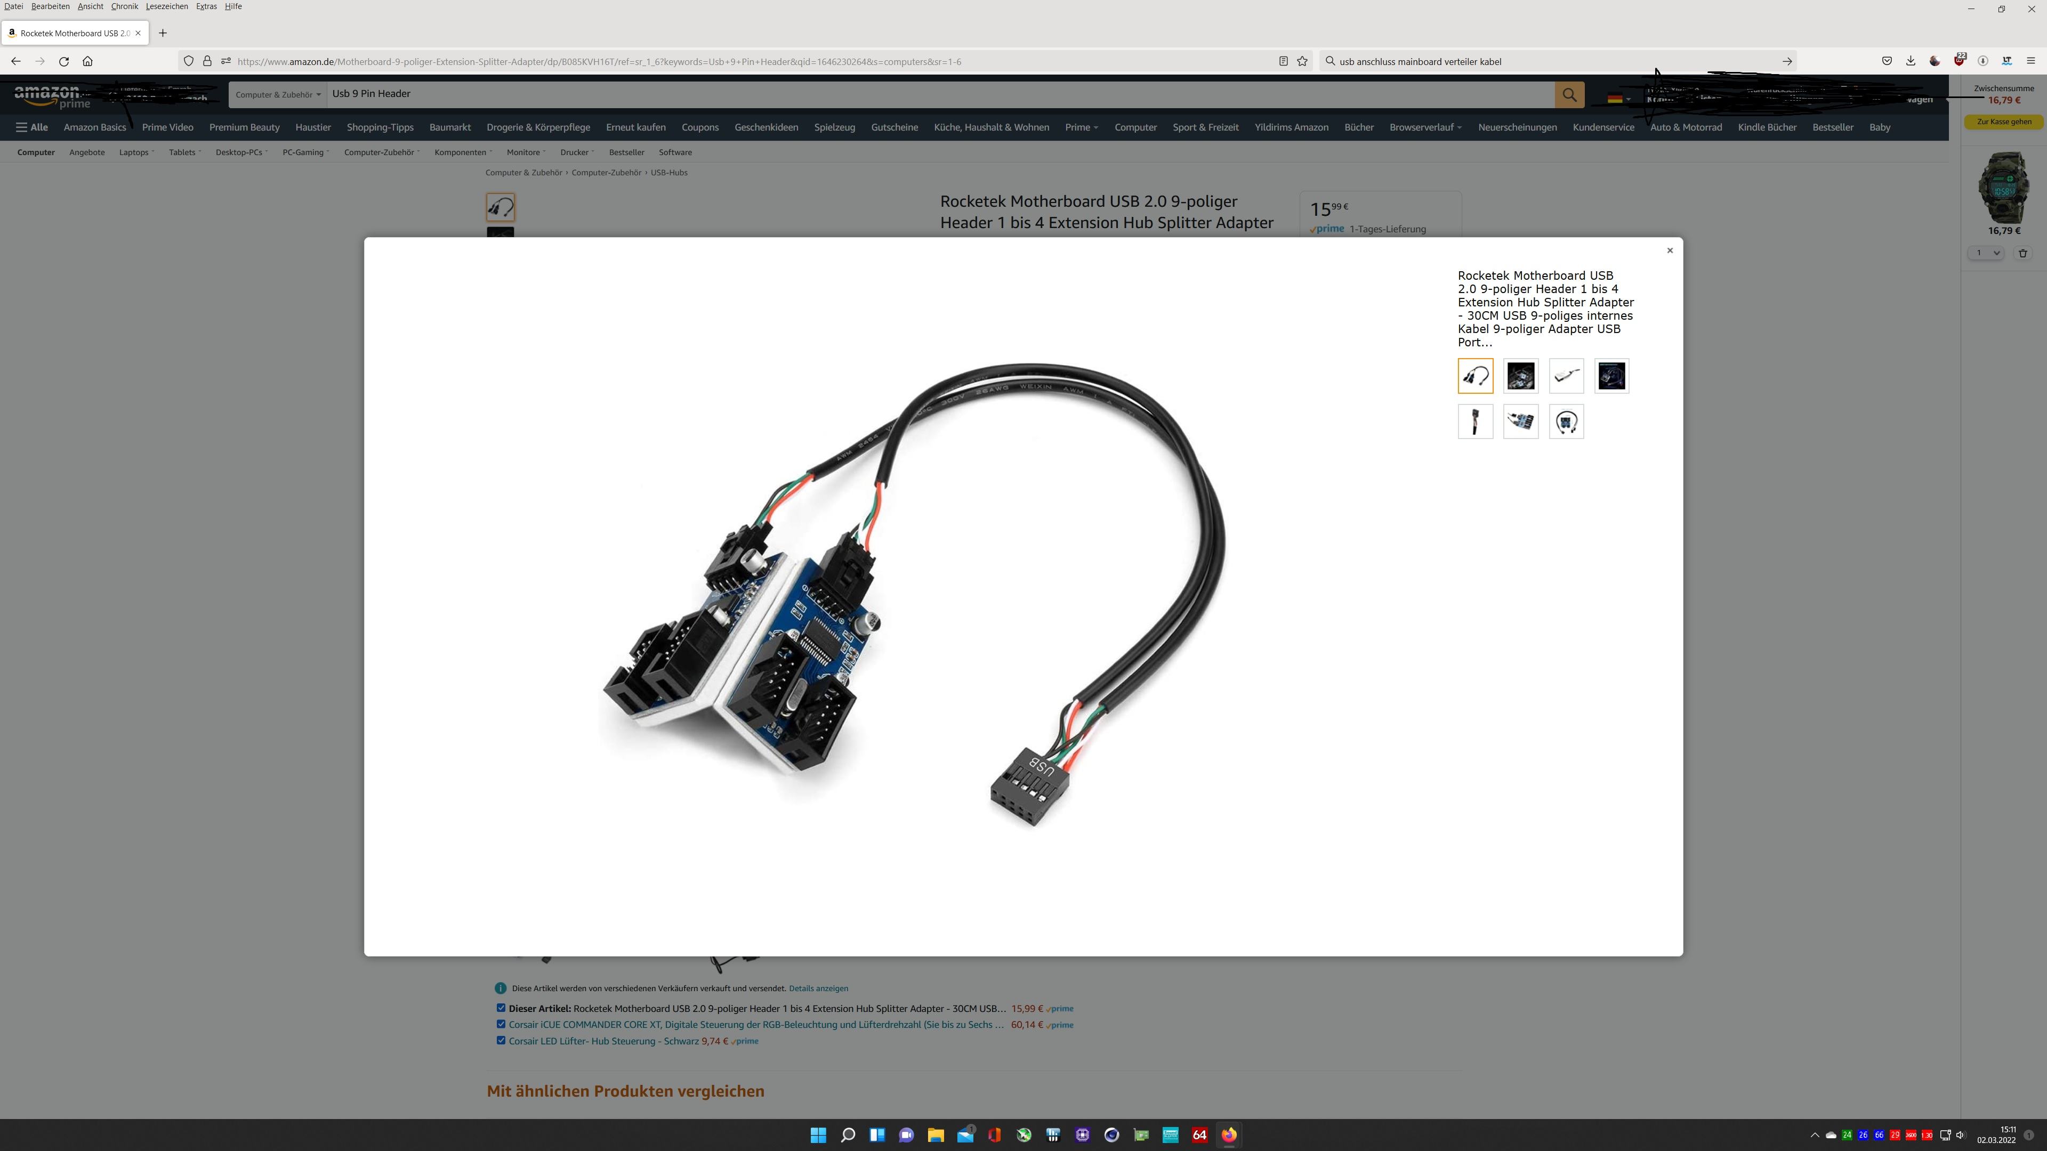Reload the Amazon page
This screenshot has width=2047, height=1151.
[63, 61]
